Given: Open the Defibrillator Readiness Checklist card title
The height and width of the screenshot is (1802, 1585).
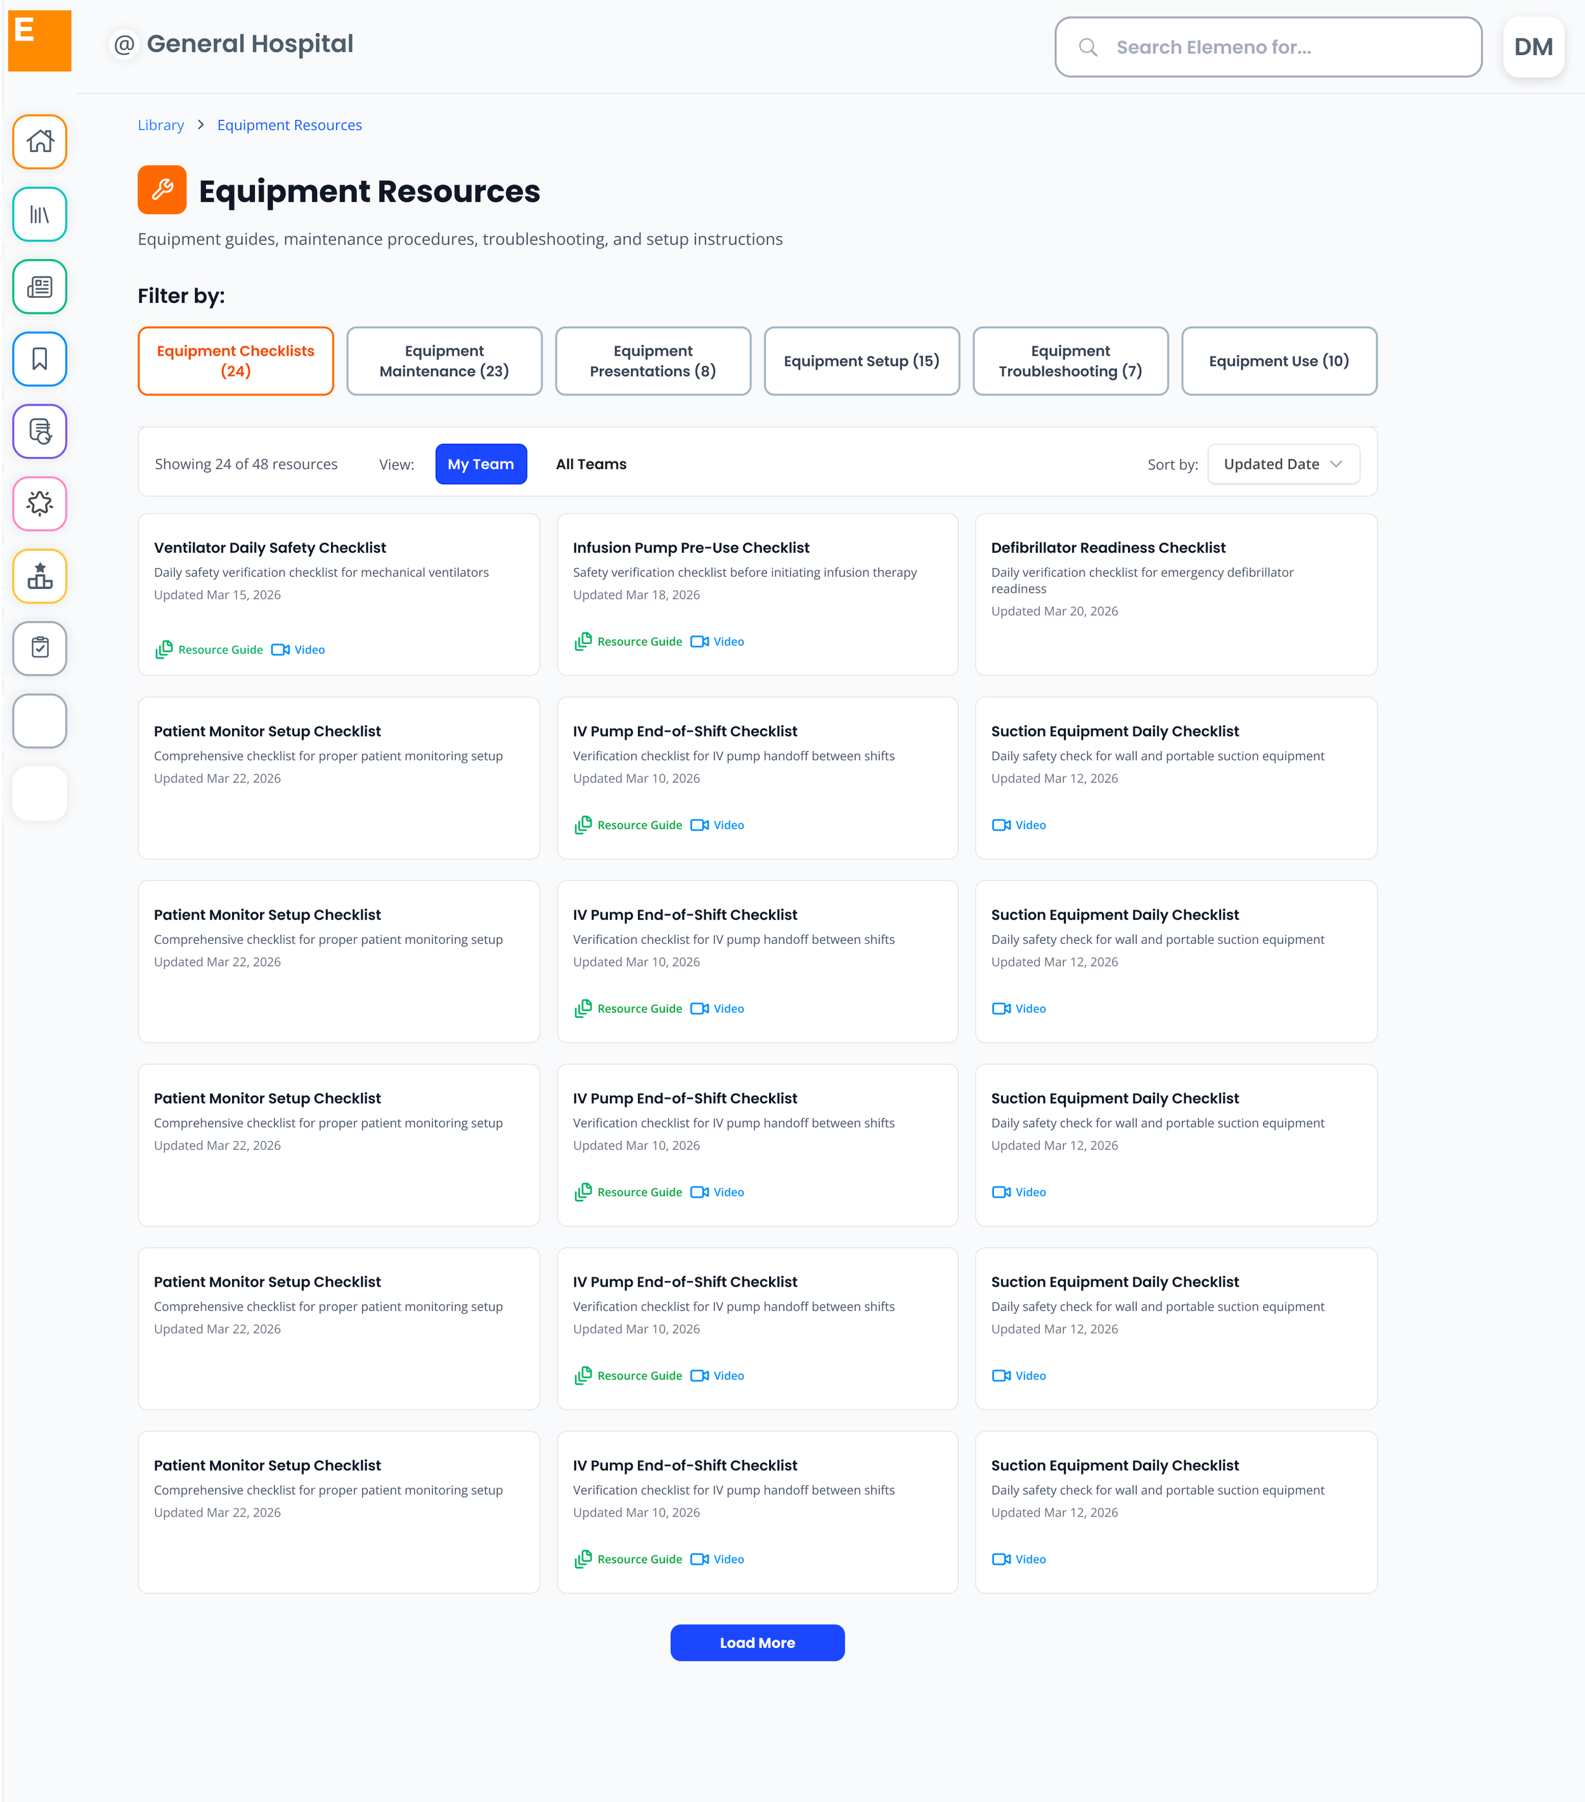Looking at the screenshot, I should 1108,548.
